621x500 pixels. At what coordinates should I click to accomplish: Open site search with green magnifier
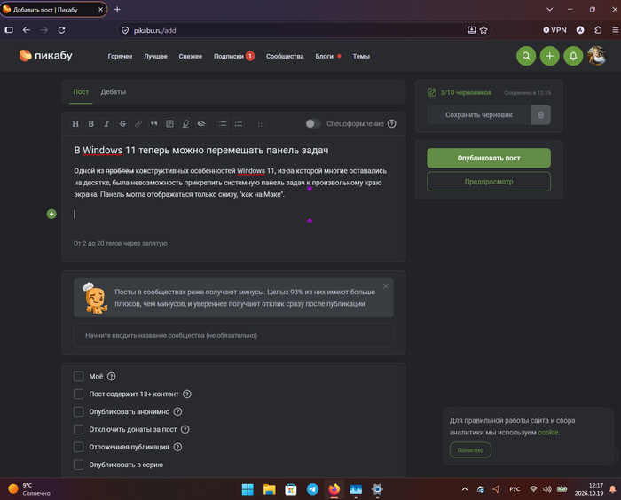526,56
